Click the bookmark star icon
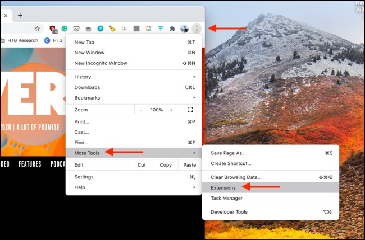 point(37,29)
